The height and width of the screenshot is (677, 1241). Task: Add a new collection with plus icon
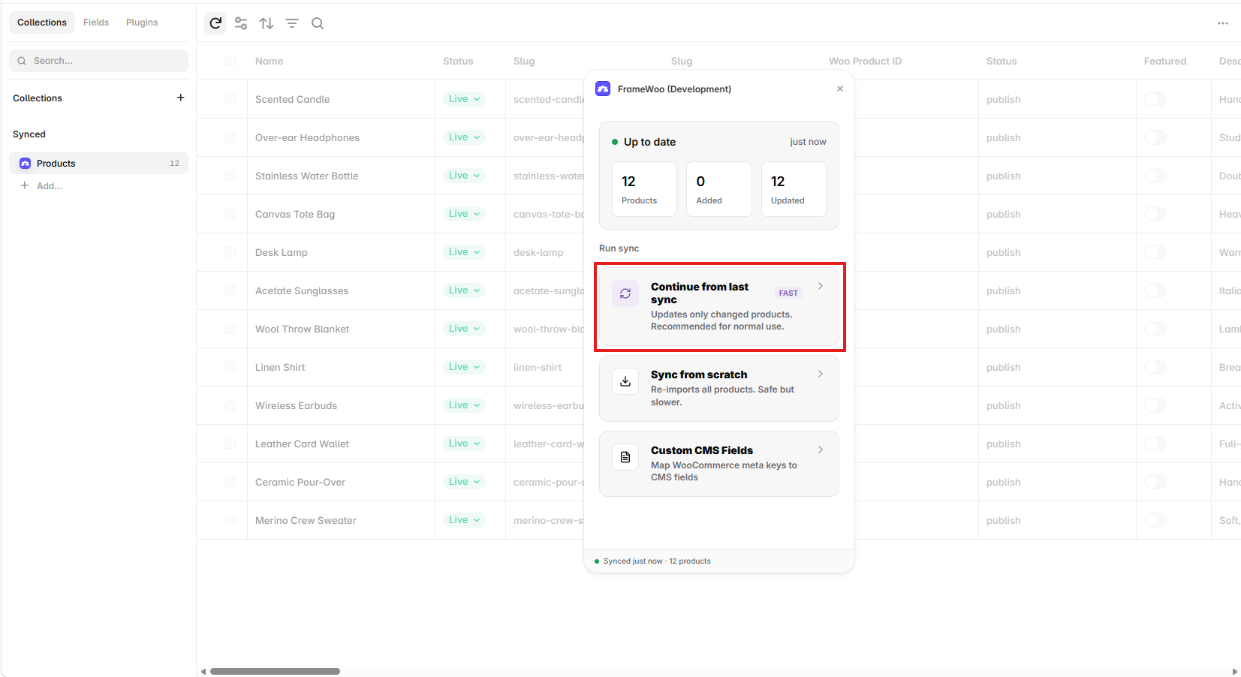[x=180, y=98]
